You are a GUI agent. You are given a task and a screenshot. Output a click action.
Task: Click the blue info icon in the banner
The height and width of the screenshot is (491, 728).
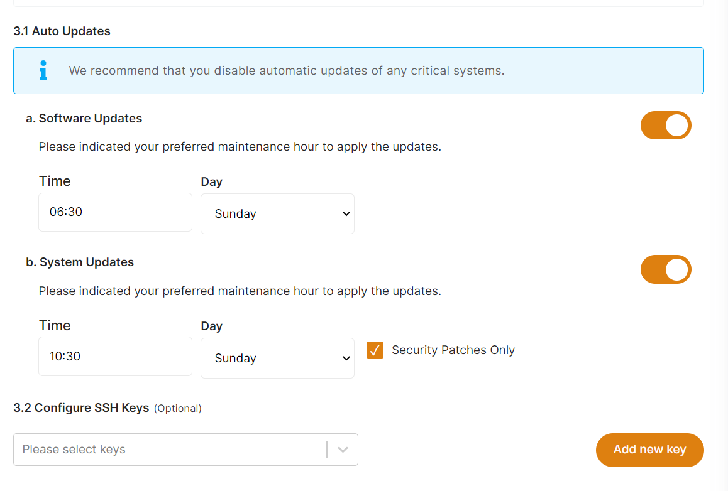(43, 70)
